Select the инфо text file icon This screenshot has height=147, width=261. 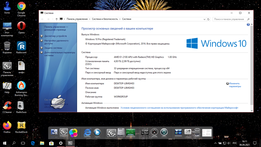point(21,68)
